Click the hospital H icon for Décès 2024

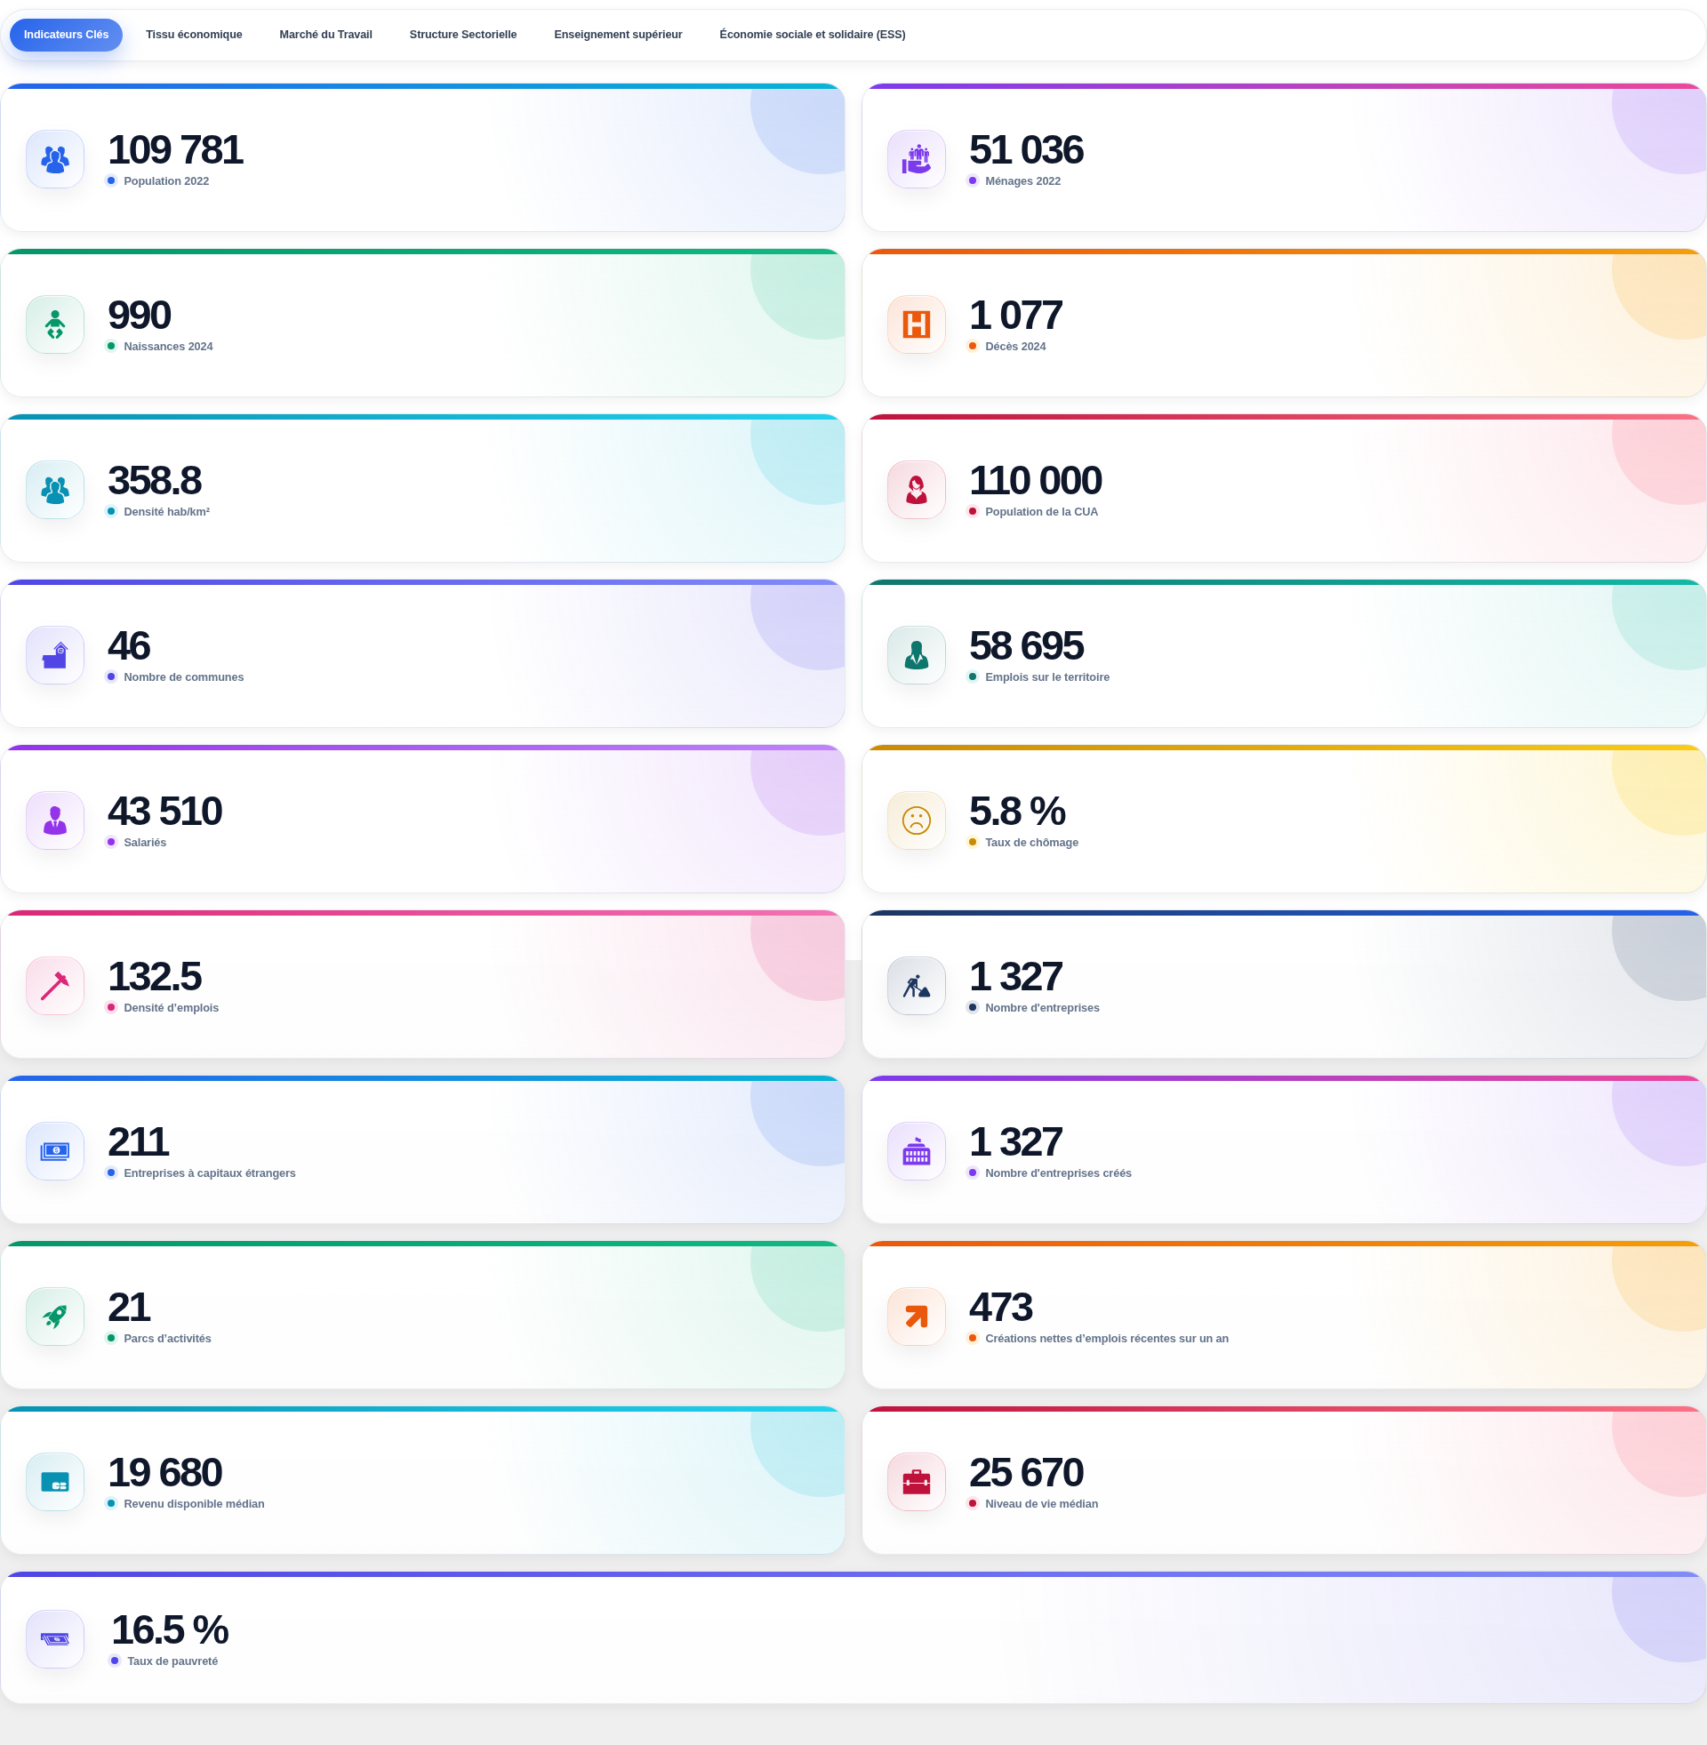pos(917,324)
